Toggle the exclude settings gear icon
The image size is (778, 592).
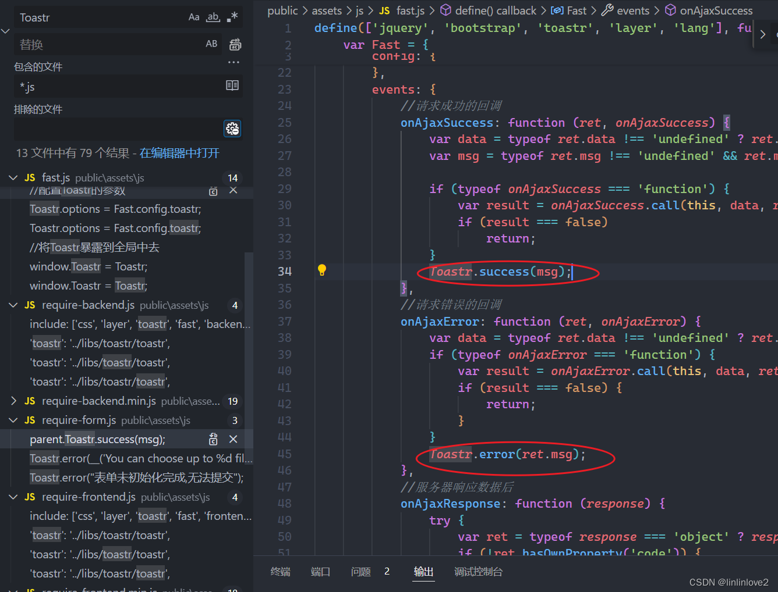[x=232, y=129]
